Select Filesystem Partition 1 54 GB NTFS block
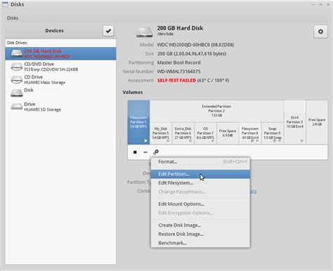This screenshot has height=271, width=333. [138, 122]
